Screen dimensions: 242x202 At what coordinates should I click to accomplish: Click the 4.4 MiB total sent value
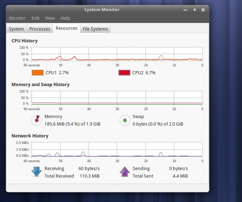point(180,176)
